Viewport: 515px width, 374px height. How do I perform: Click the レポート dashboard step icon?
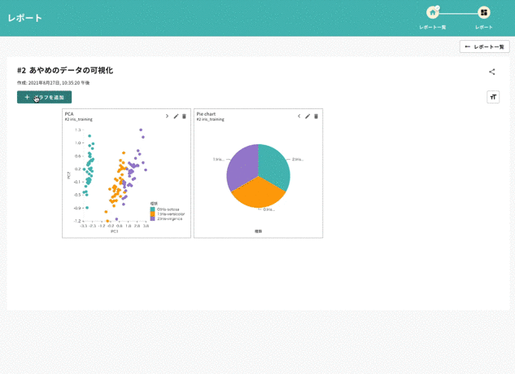pos(484,12)
